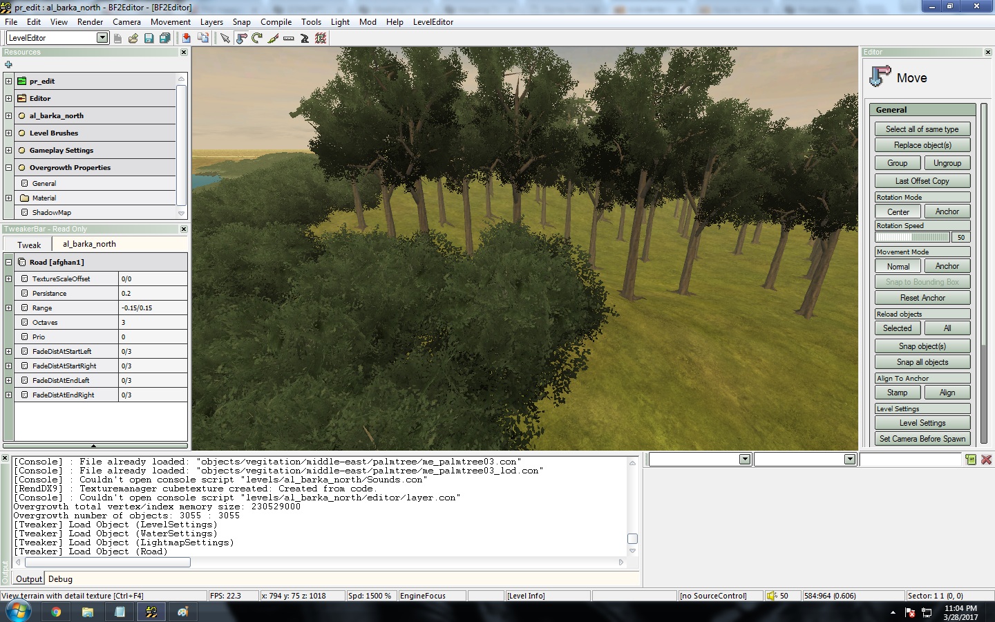Click the save floppy disk icon
The width and height of the screenshot is (995, 622).
[149, 38]
